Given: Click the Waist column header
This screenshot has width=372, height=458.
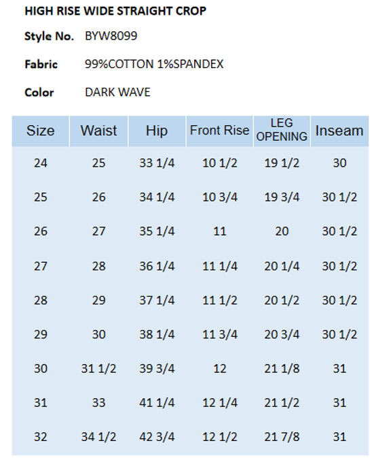Looking at the screenshot, I should (x=98, y=131).
